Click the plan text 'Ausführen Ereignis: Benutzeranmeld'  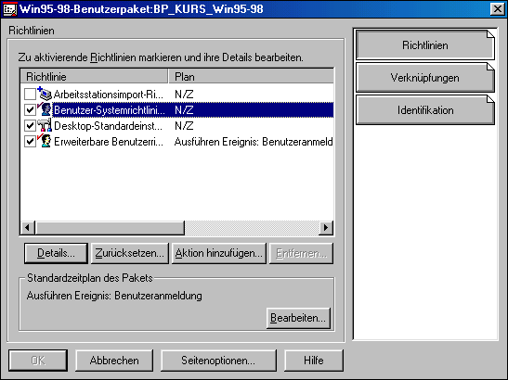[x=254, y=142]
